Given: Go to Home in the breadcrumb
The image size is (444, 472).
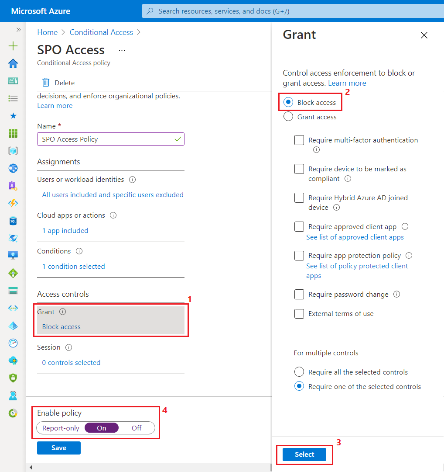Looking at the screenshot, I should pos(47,32).
